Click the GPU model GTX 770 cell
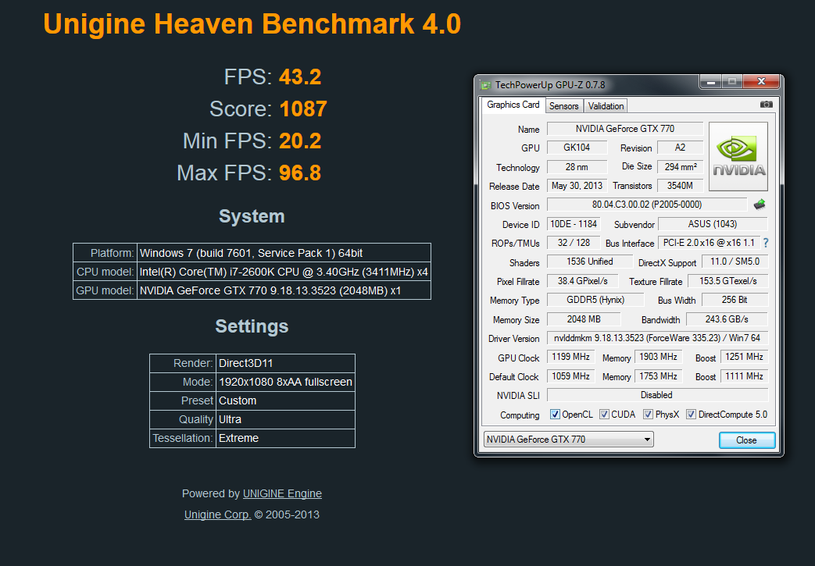 (284, 290)
